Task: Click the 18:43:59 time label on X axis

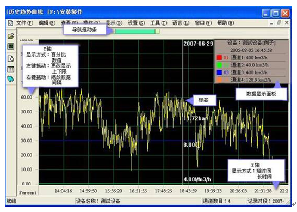Action: (x=188, y=191)
